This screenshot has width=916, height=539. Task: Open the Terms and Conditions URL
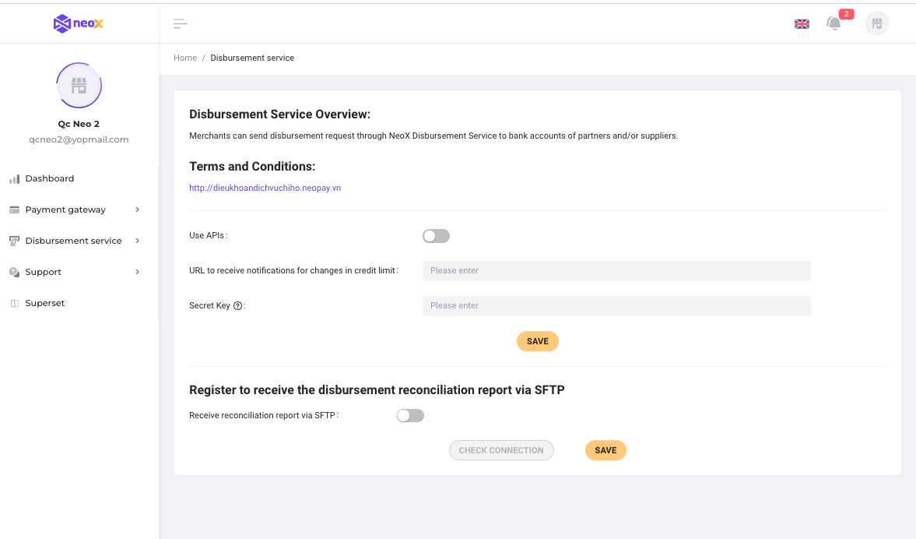point(265,188)
